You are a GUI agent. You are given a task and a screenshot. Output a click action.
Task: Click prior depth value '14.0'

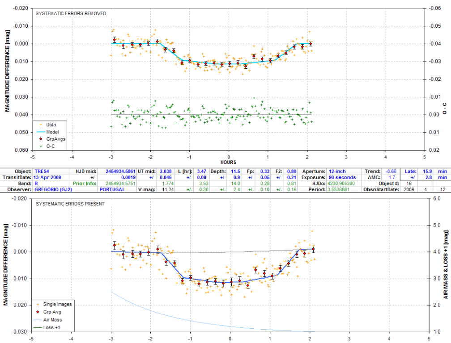[235, 184]
